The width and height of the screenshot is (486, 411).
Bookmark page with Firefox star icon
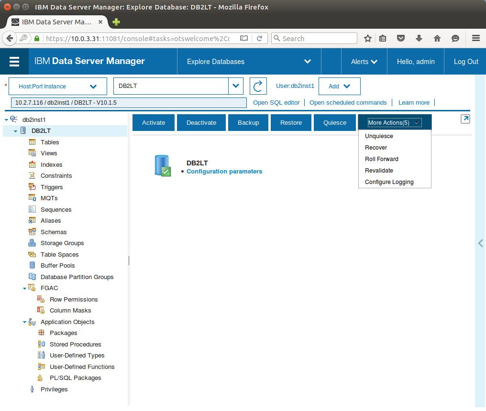[367, 38]
